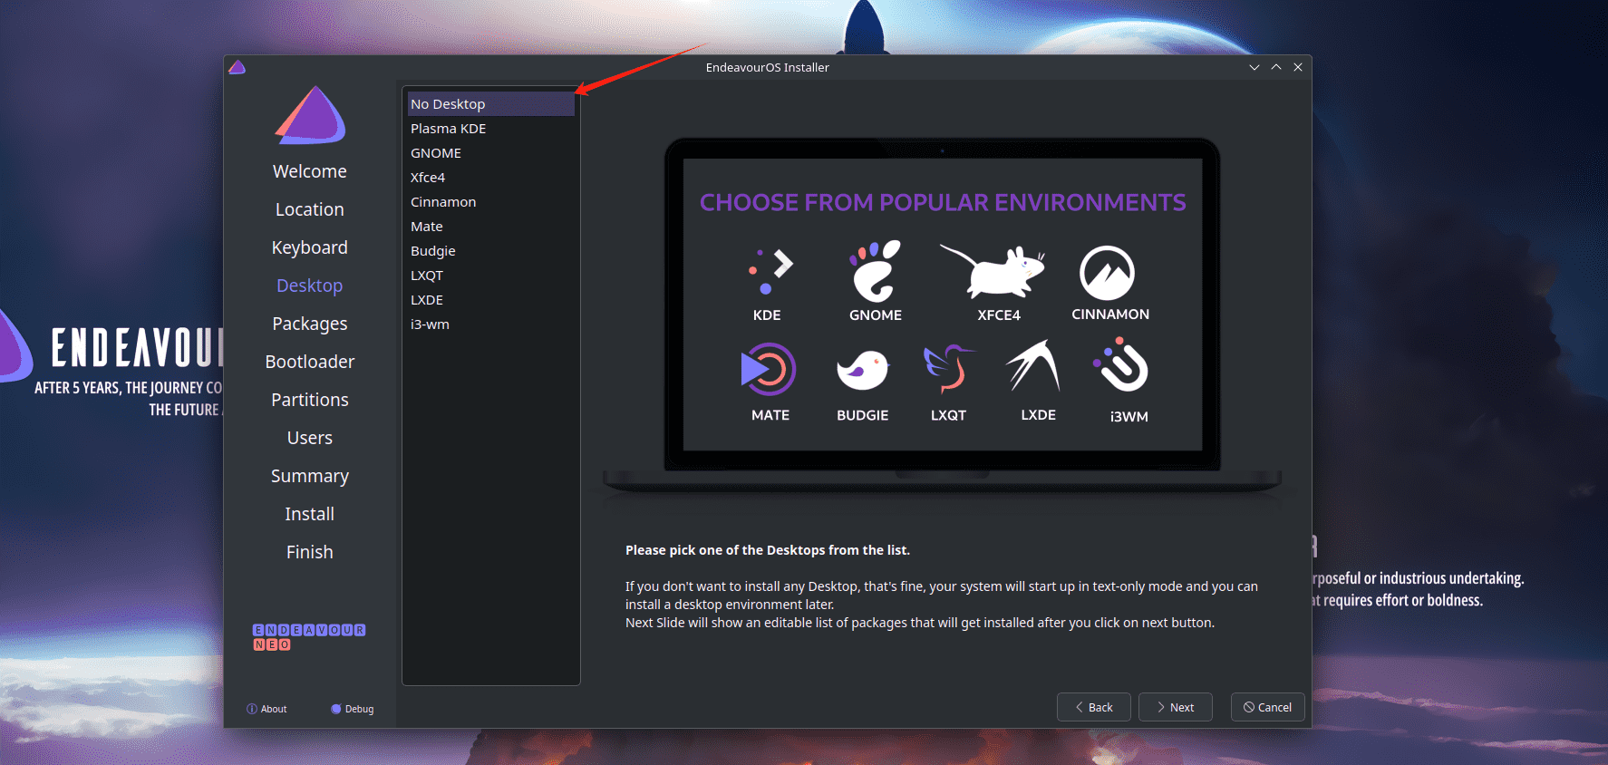Pick Mate from the desktop list
The height and width of the screenshot is (765, 1608).
491,227
